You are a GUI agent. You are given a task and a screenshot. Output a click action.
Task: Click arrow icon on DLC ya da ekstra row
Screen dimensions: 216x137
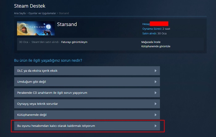(156, 71)
